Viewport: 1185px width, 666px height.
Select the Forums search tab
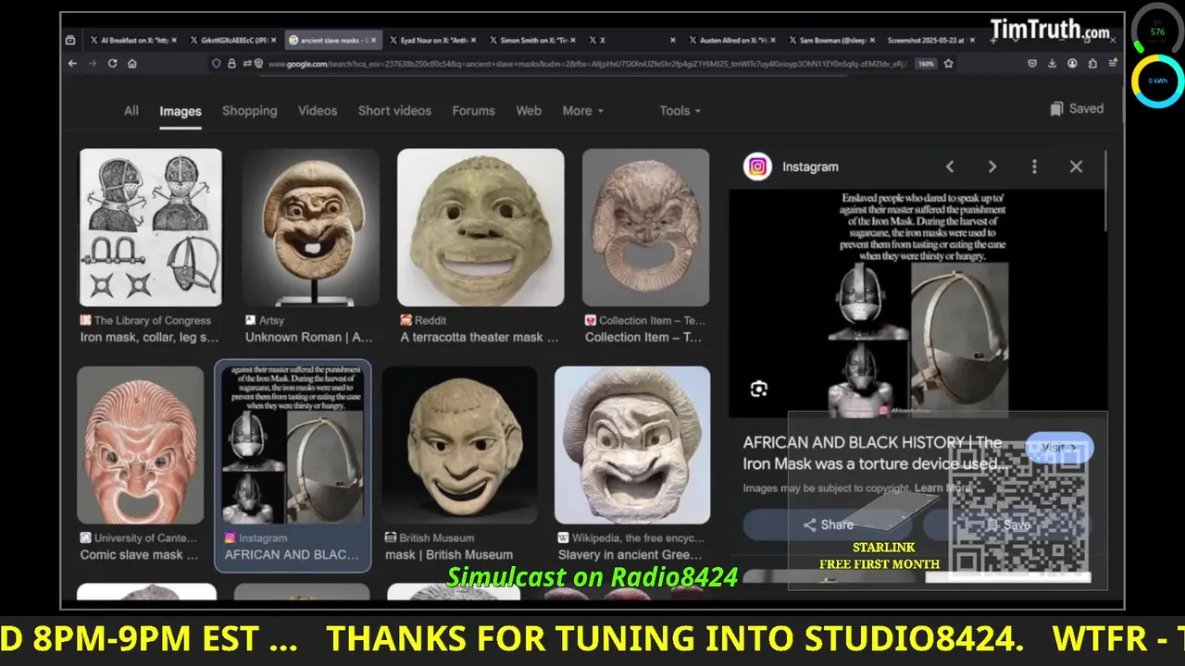[x=473, y=110]
